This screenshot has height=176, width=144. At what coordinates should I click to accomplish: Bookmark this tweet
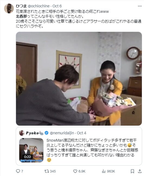(x=132, y=171)
